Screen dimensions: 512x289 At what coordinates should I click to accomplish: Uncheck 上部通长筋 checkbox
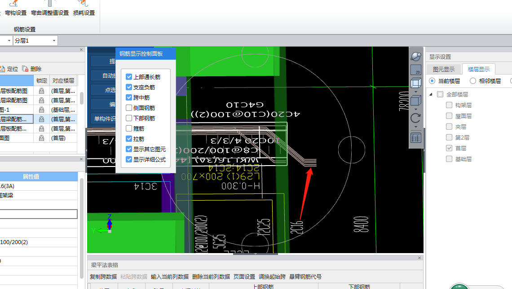click(129, 77)
